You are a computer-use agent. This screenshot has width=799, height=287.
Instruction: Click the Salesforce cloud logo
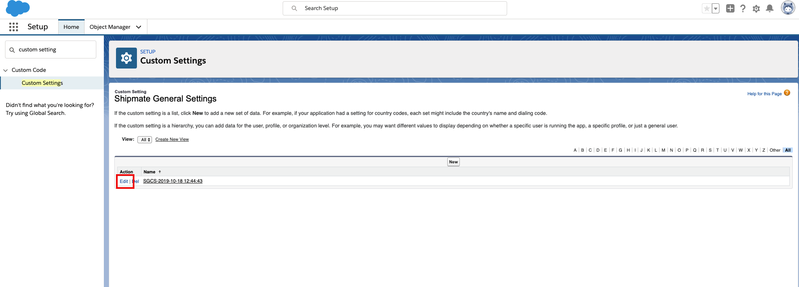[18, 8]
